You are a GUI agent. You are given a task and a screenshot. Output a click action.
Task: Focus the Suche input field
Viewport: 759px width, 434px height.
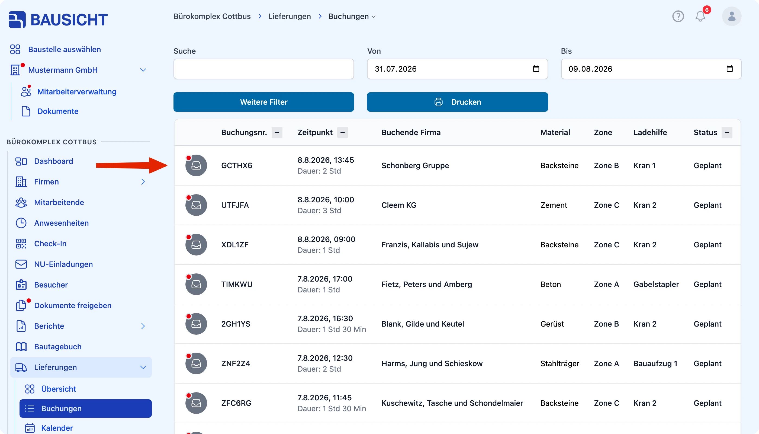pos(264,69)
